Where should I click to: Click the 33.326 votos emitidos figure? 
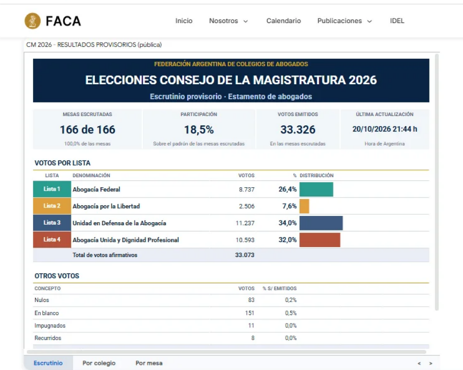[298, 130]
